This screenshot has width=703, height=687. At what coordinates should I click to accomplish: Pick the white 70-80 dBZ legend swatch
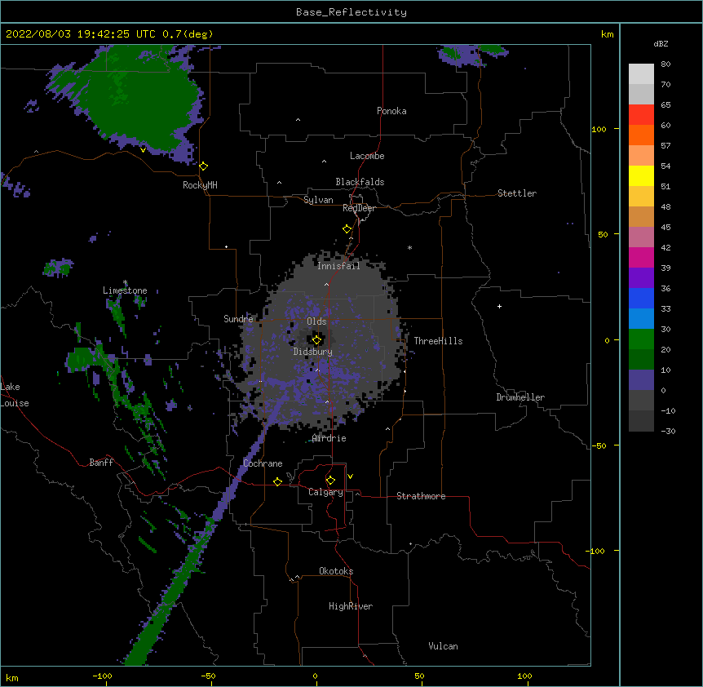click(641, 74)
